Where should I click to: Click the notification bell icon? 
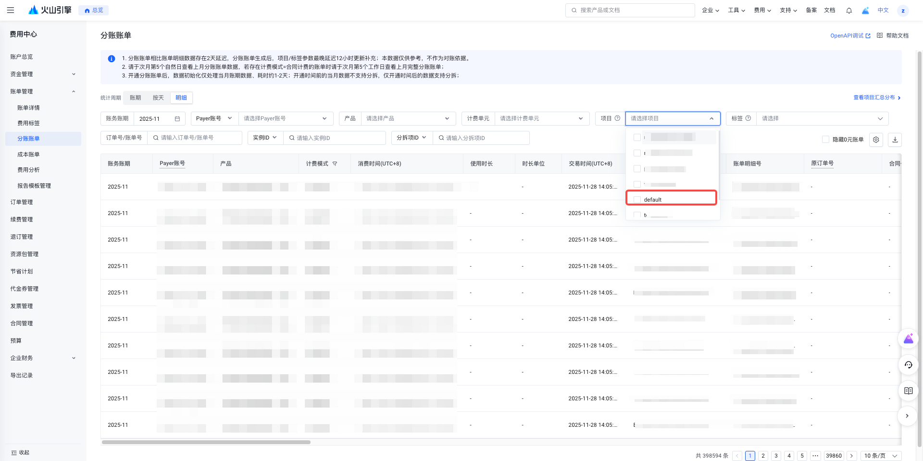coord(849,10)
